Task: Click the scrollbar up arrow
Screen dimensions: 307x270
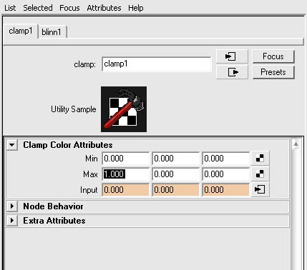Action: (x=296, y=144)
